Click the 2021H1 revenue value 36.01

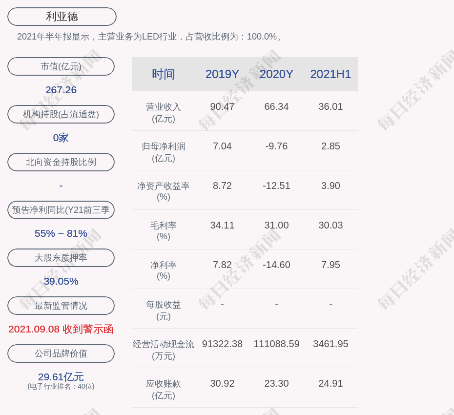[x=330, y=106]
